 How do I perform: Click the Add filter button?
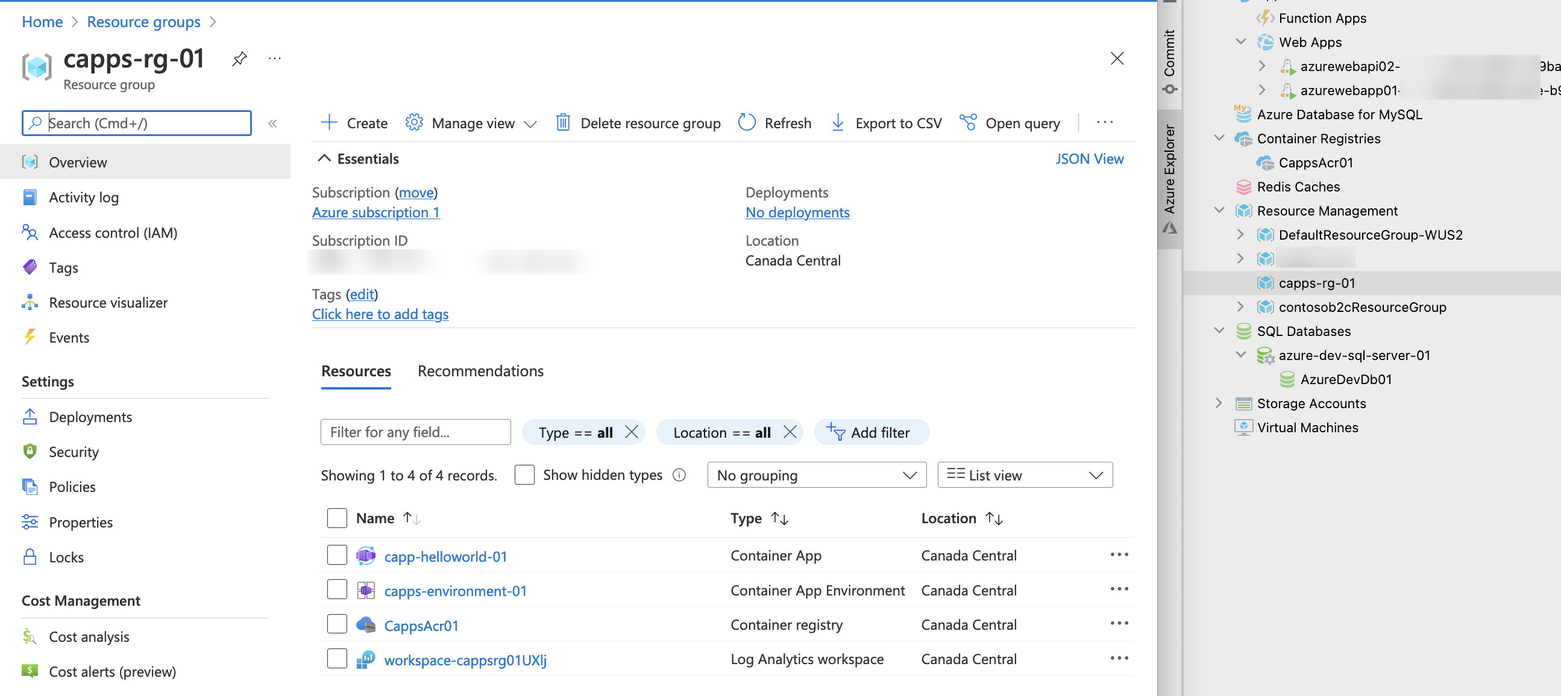point(872,432)
